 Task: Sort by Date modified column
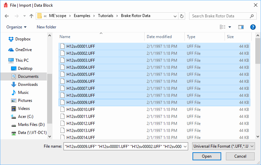[159, 37]
